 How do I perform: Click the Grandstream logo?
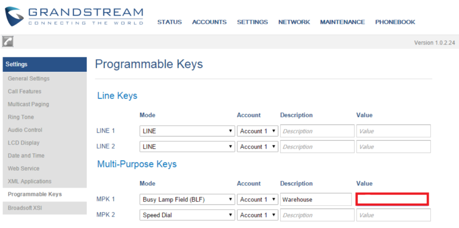pos(74,16)
